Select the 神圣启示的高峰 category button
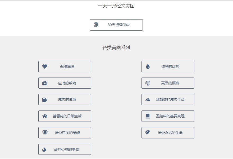The image size is (233, 159). coord(67,133)
